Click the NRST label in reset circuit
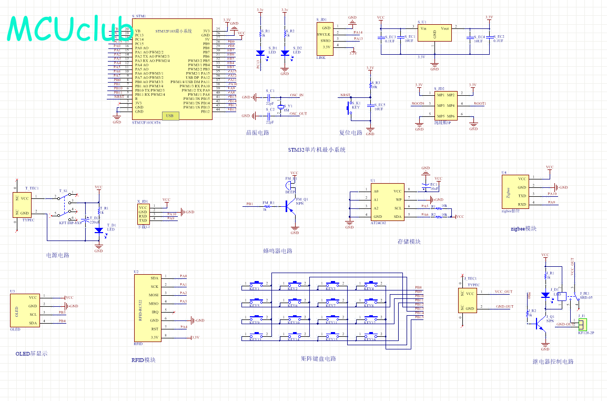The image size is (607, 401). click(345, 95)
